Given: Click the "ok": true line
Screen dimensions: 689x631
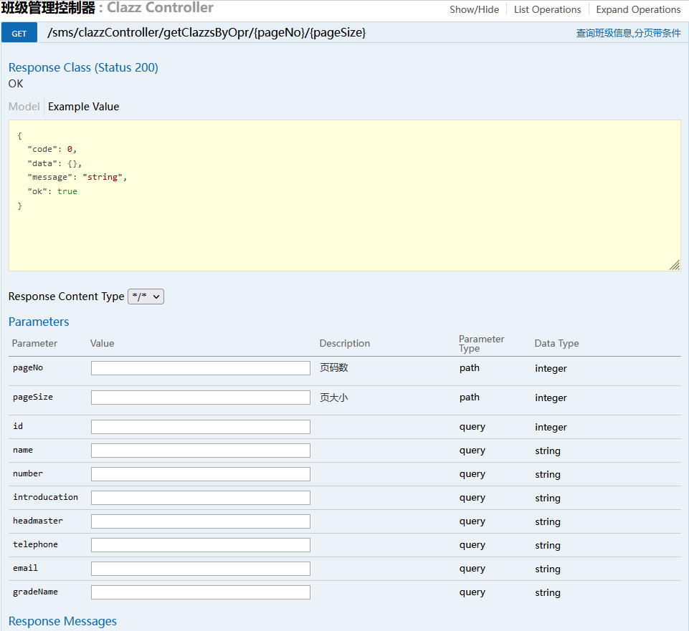Looking at the screenshot, I should click(52, 191).
